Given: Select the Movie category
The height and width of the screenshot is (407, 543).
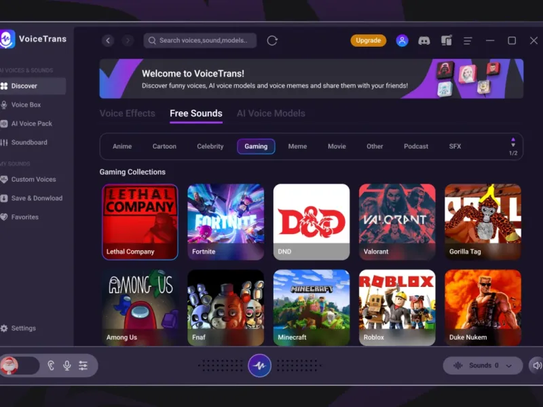Looking at the screenshot, I should (337, 147).
